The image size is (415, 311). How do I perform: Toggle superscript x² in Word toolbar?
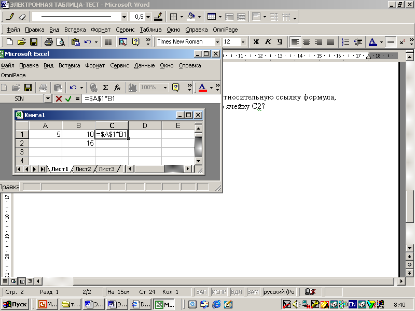[403, 42]
